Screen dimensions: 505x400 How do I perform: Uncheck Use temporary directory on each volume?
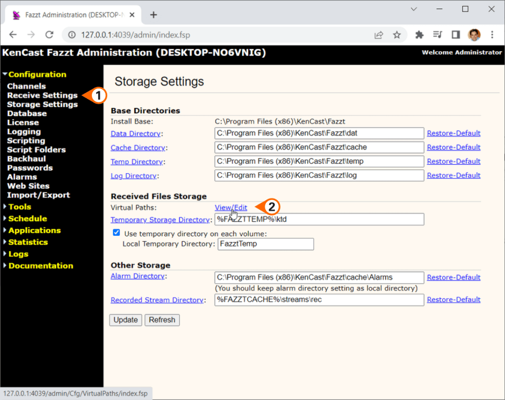[x=117, y=233]
